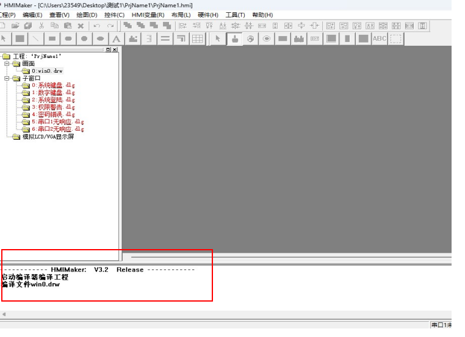This screenshot has height=337, width=465.
Task: Click the HMIMaker: V3.2 Release line
Action: pyautogui.click(x=97, y=270)
